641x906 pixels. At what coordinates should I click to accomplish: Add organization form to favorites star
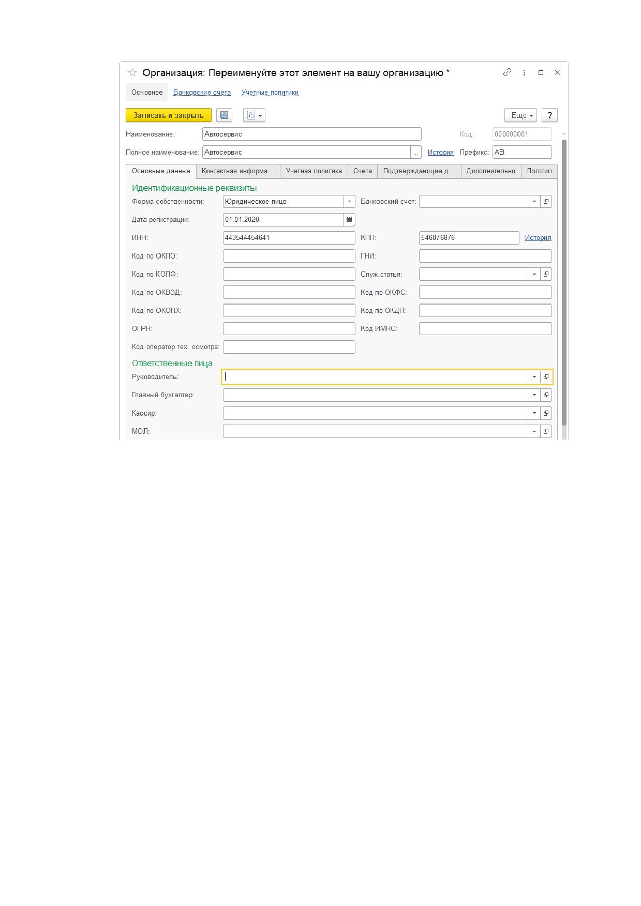coord(132,73)
